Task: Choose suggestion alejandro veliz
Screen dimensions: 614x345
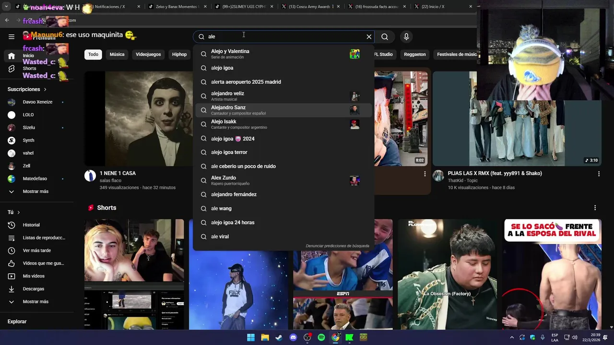Action: (x=283, y=96)
